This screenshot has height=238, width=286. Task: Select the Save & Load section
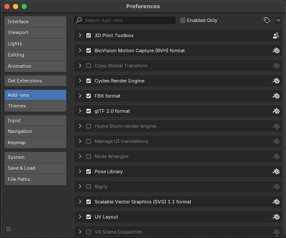pyautogui.click(x=35, y=168)
